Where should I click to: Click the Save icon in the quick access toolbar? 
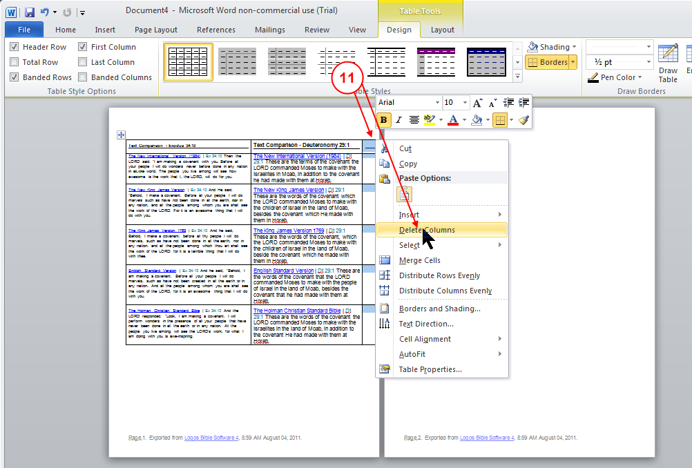30,12
